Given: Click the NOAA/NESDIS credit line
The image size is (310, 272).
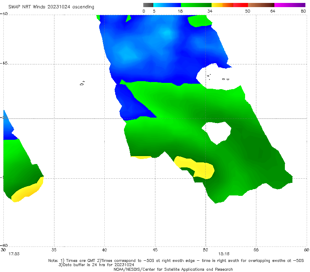Looking at the screenshot, I should [x=173, y=269].
